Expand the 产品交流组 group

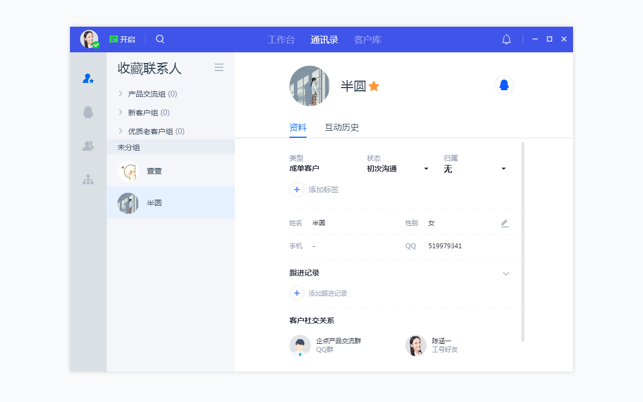tap(150, 93)
